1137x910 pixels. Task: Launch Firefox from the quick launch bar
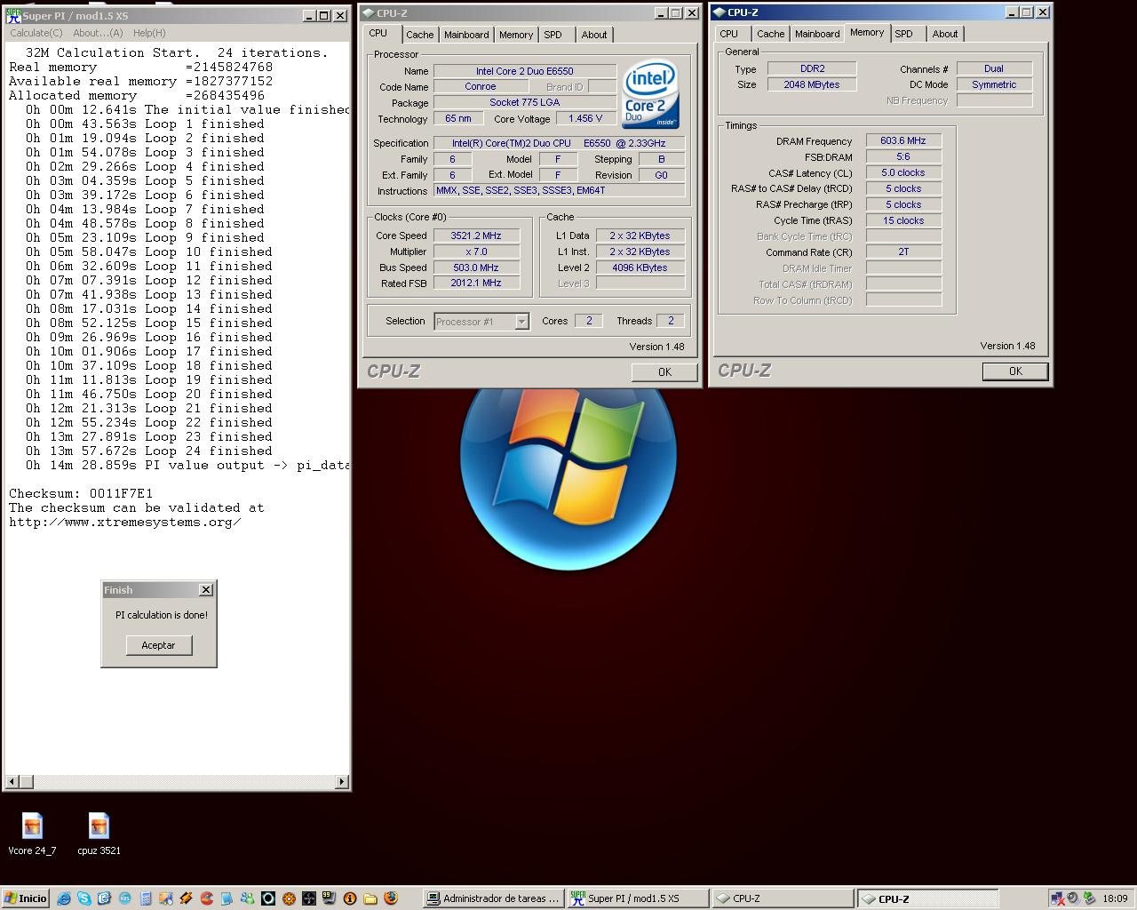(391, 898)
